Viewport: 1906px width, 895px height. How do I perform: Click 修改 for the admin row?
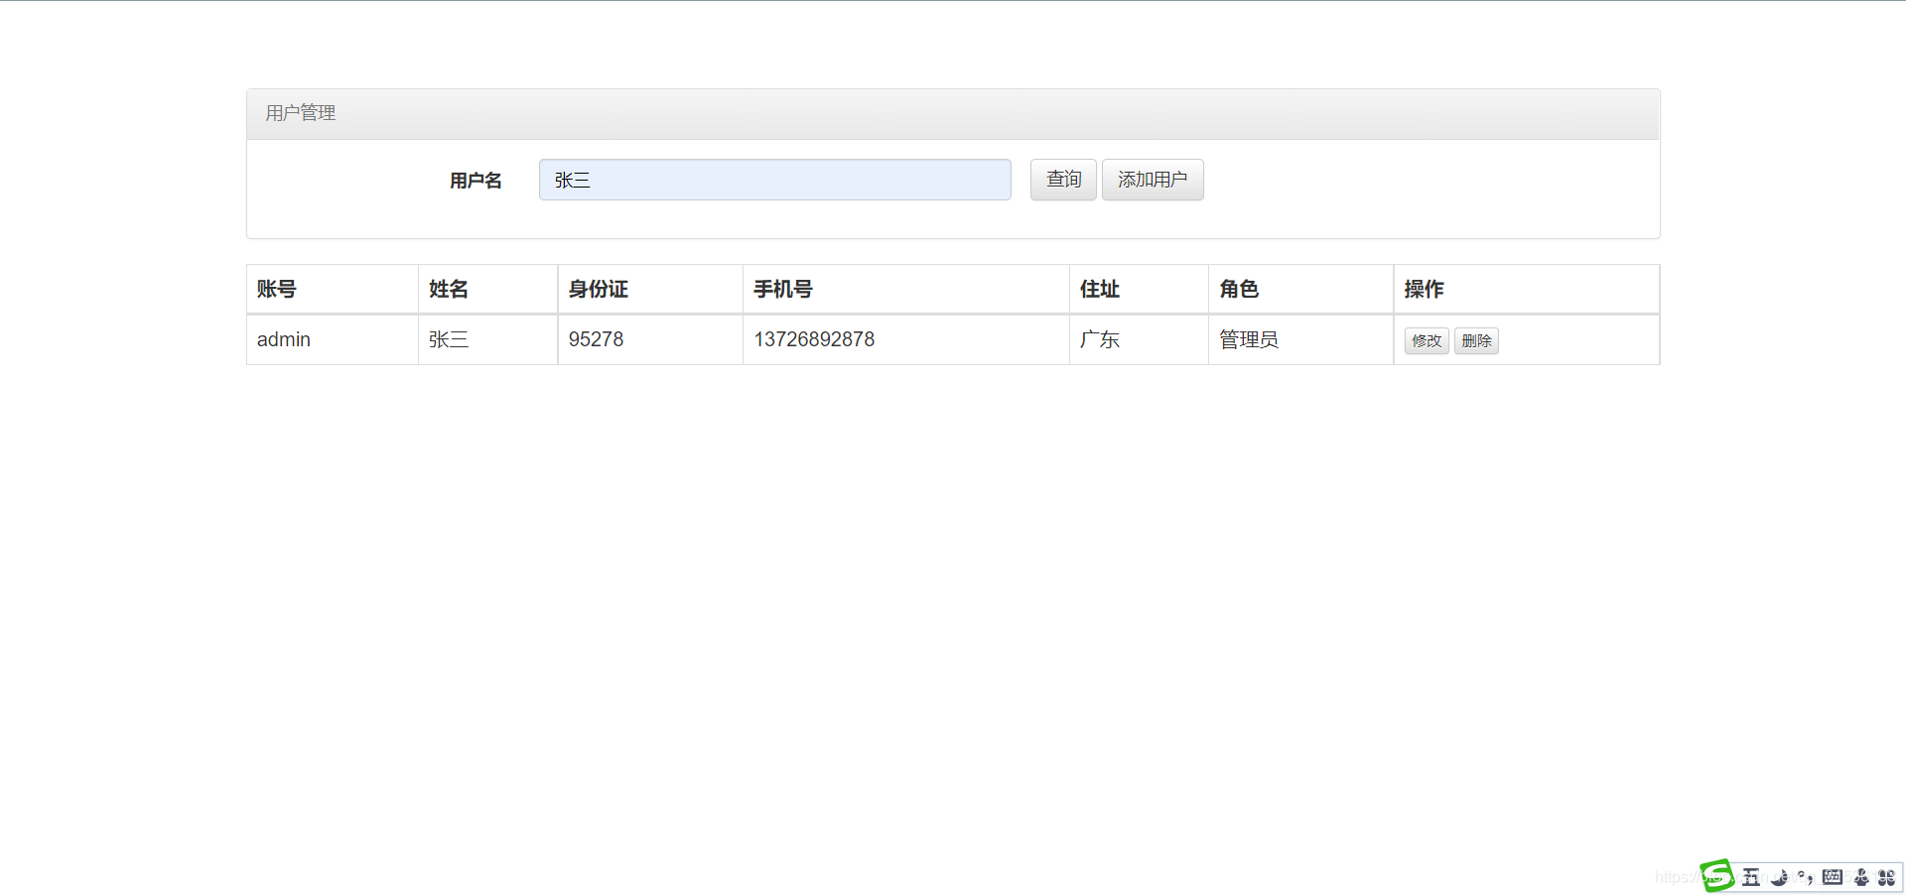1427,340
